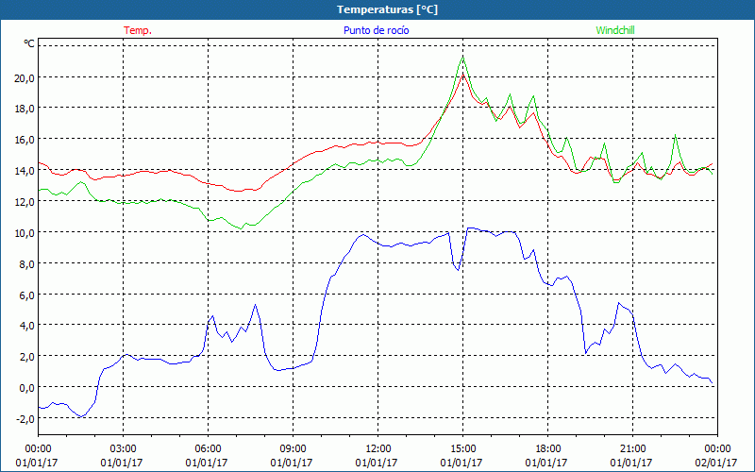
Task: Click the 18,0 y-axis value
Action: (x=25, y=109)
